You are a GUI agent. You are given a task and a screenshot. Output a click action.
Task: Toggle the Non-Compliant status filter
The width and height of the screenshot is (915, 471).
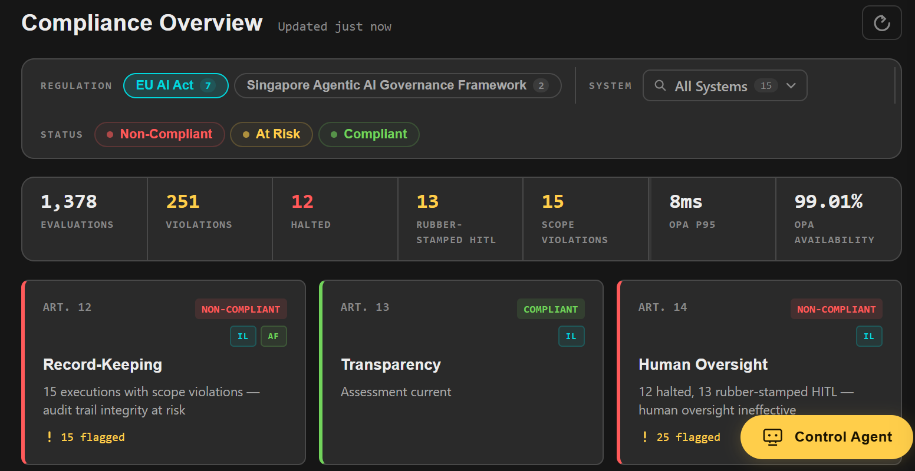tap(159, 134)
